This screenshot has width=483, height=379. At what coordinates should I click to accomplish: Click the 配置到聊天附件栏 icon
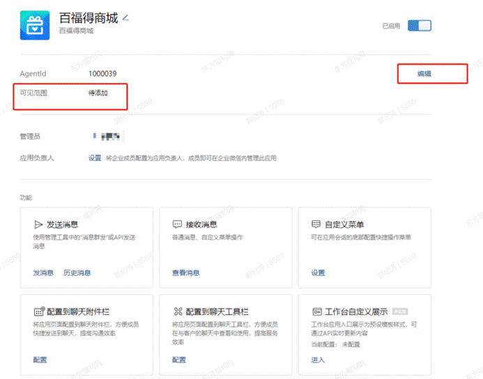(x=38, y=312)
